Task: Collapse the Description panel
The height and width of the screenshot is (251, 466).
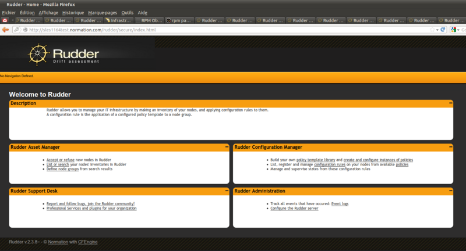Action: coord(450,103)
